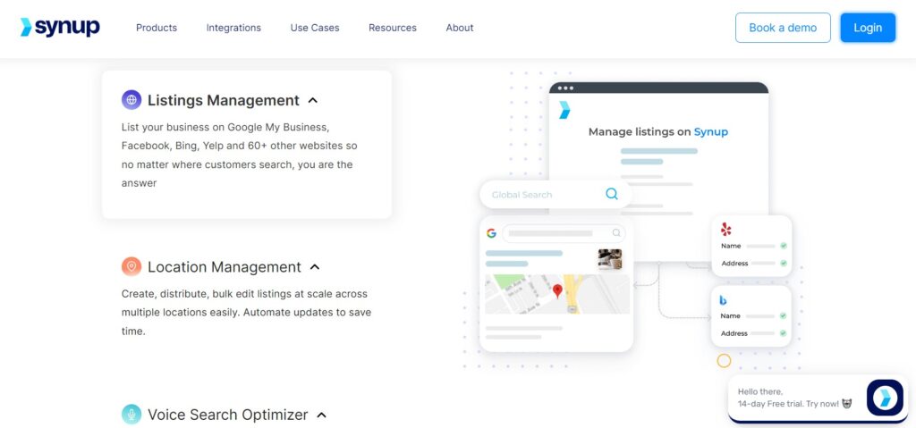
Task: Click the Listings Management heading
Action: coord(223,100)
